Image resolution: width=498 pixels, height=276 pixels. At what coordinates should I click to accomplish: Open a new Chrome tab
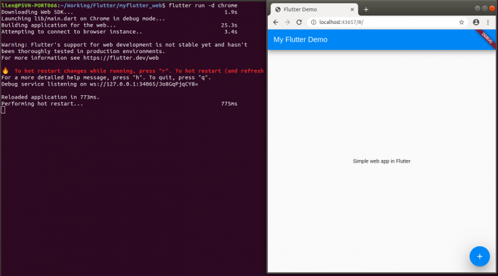point(366,10)
